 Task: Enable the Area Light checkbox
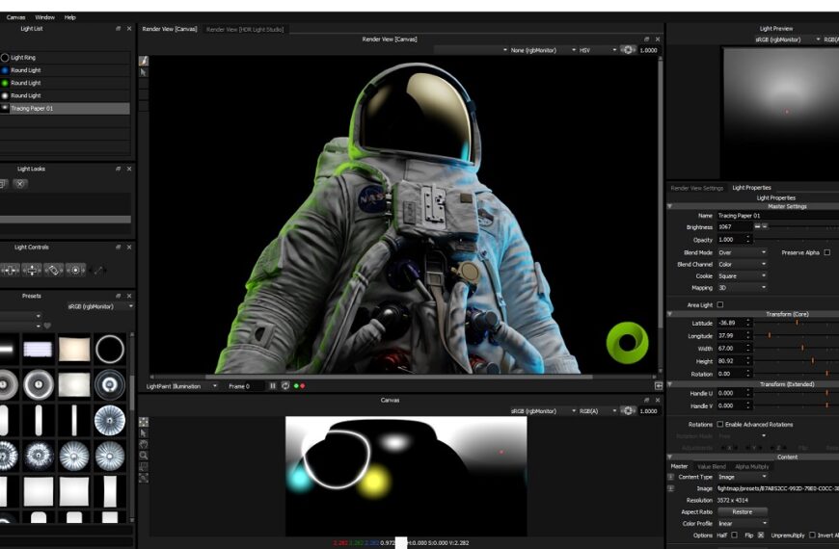pyautogui.click(x=720, y=304)
